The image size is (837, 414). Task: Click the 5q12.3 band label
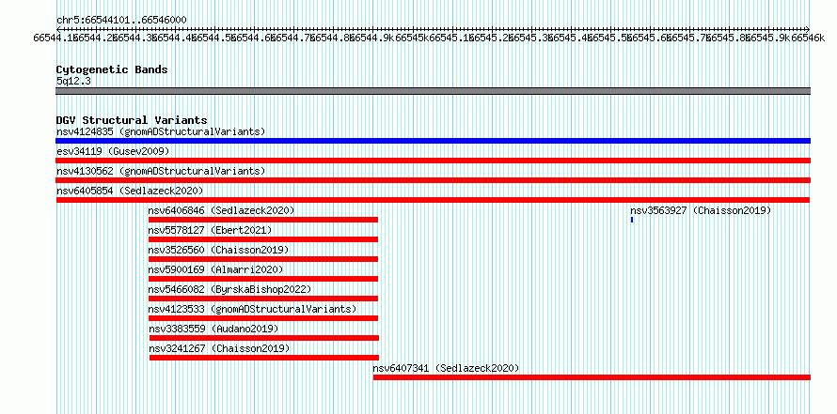73,82
